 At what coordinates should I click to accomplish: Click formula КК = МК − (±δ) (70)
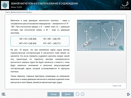(52, 39)
